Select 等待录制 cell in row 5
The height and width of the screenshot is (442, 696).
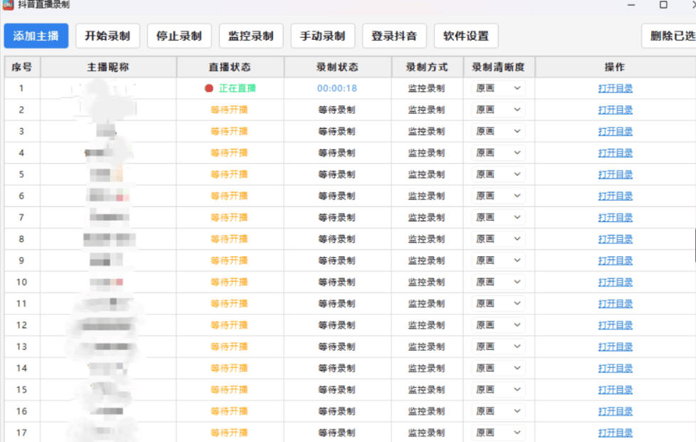pos(337,174)
